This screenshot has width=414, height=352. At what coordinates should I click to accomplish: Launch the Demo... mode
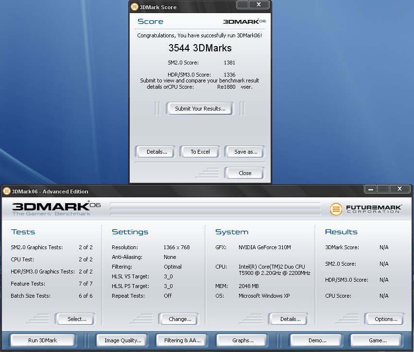click(317, 340)
